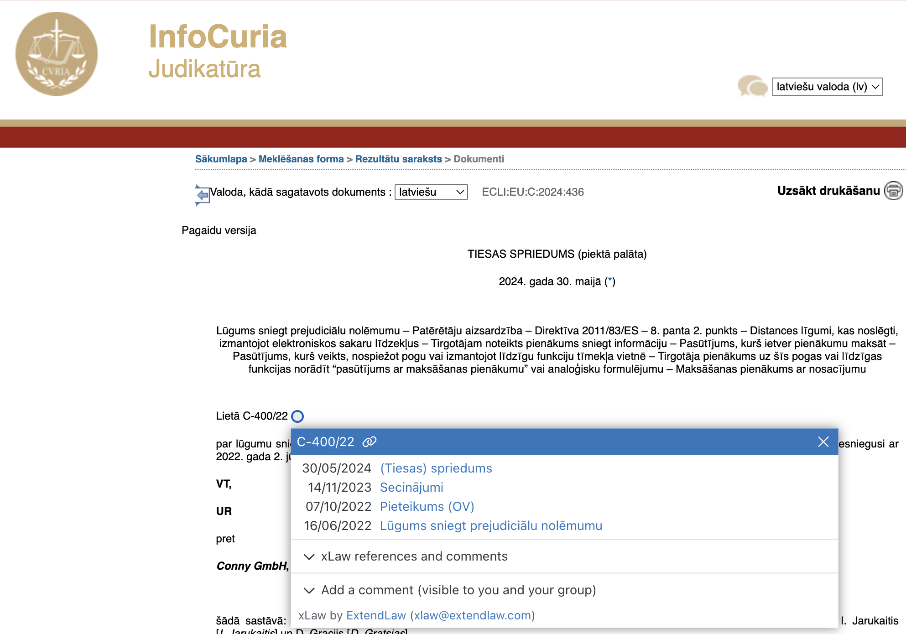Open Meklēšanas forma breadcrumb
The image size is (906, 634).
click(x=301, y=159)
